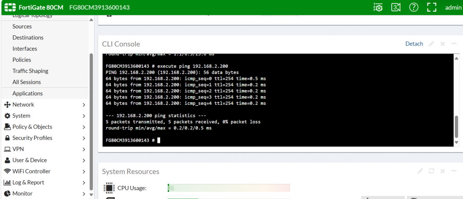Image resolution: width=463 pixels, height=199 pixels.
Task: Refresh the System Resources widget
Action: pyautogui.click(x=431, y=171)
